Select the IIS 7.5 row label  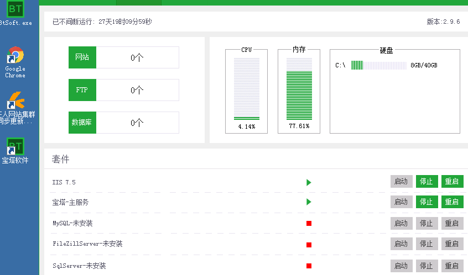pyautogui.click(x=64, y=182)
